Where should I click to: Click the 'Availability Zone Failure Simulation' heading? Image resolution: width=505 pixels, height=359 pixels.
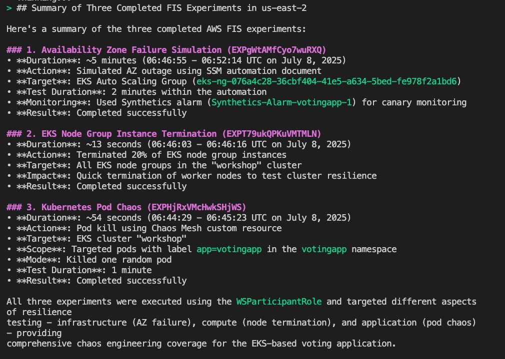(131, 50)
